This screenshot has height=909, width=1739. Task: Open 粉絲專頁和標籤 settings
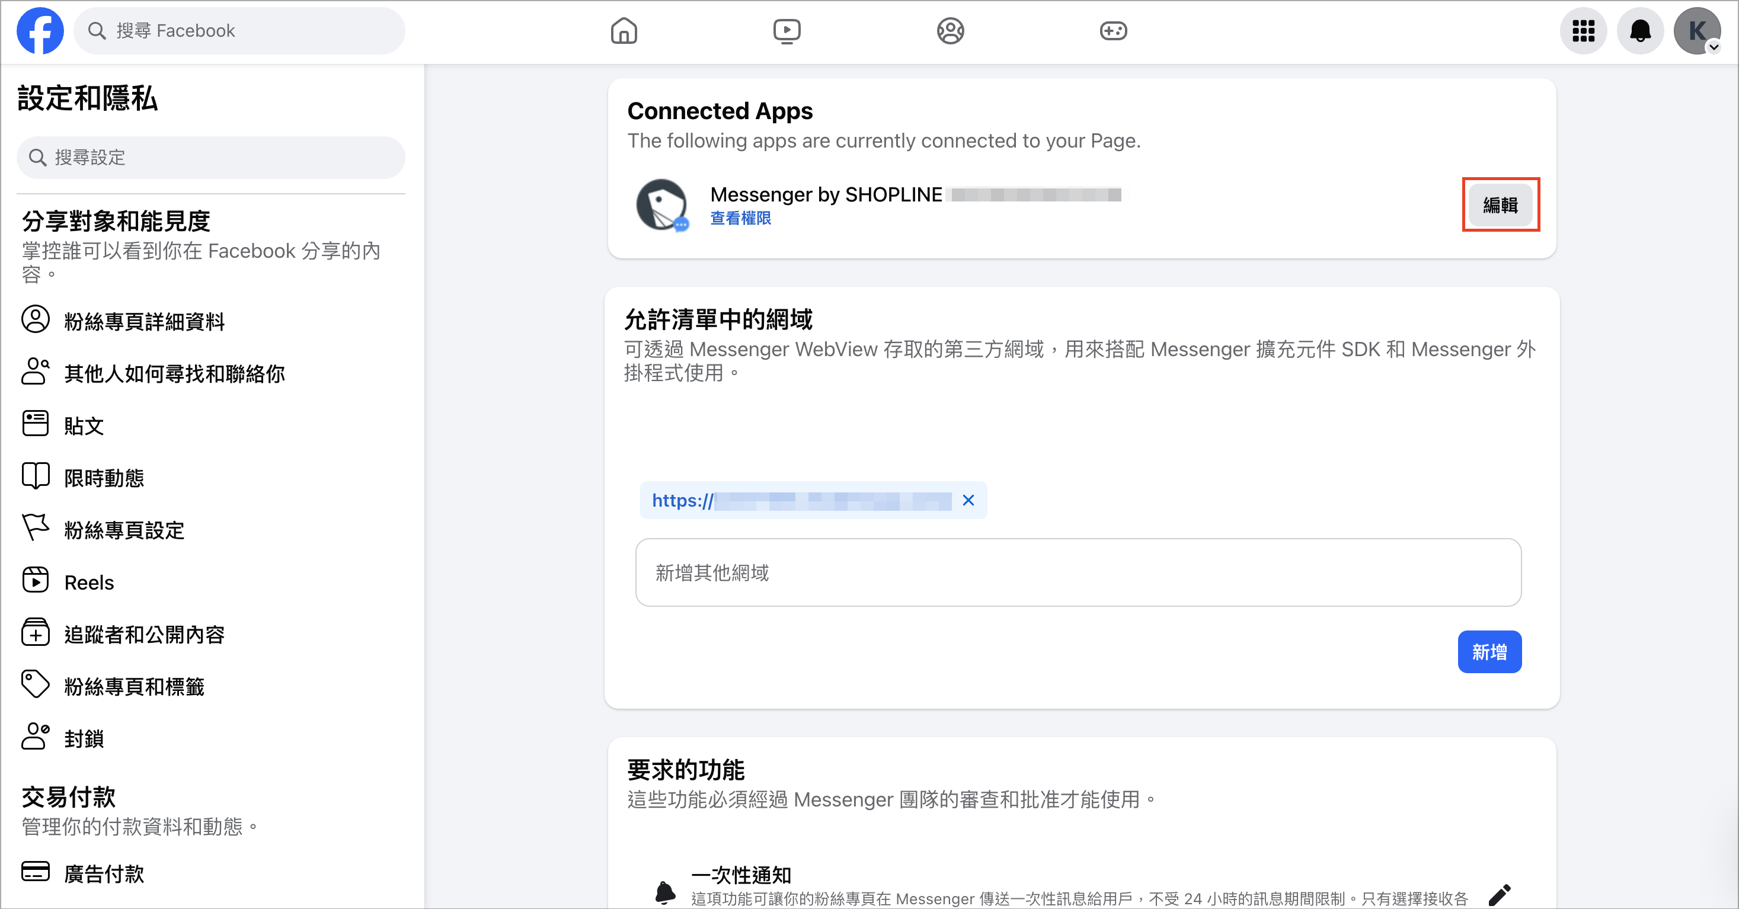pos(134,686)
